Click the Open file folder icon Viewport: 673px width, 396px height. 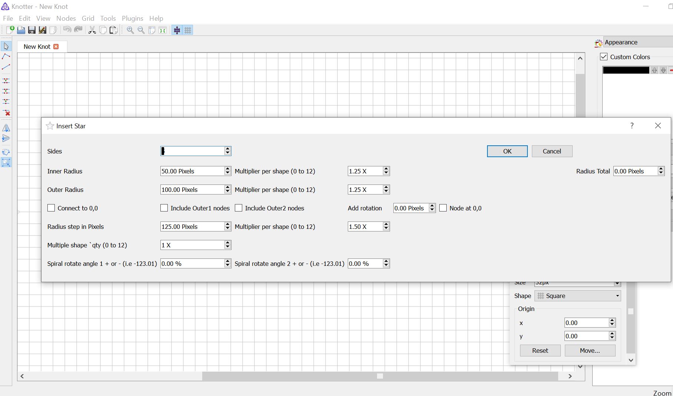(21, 30)
